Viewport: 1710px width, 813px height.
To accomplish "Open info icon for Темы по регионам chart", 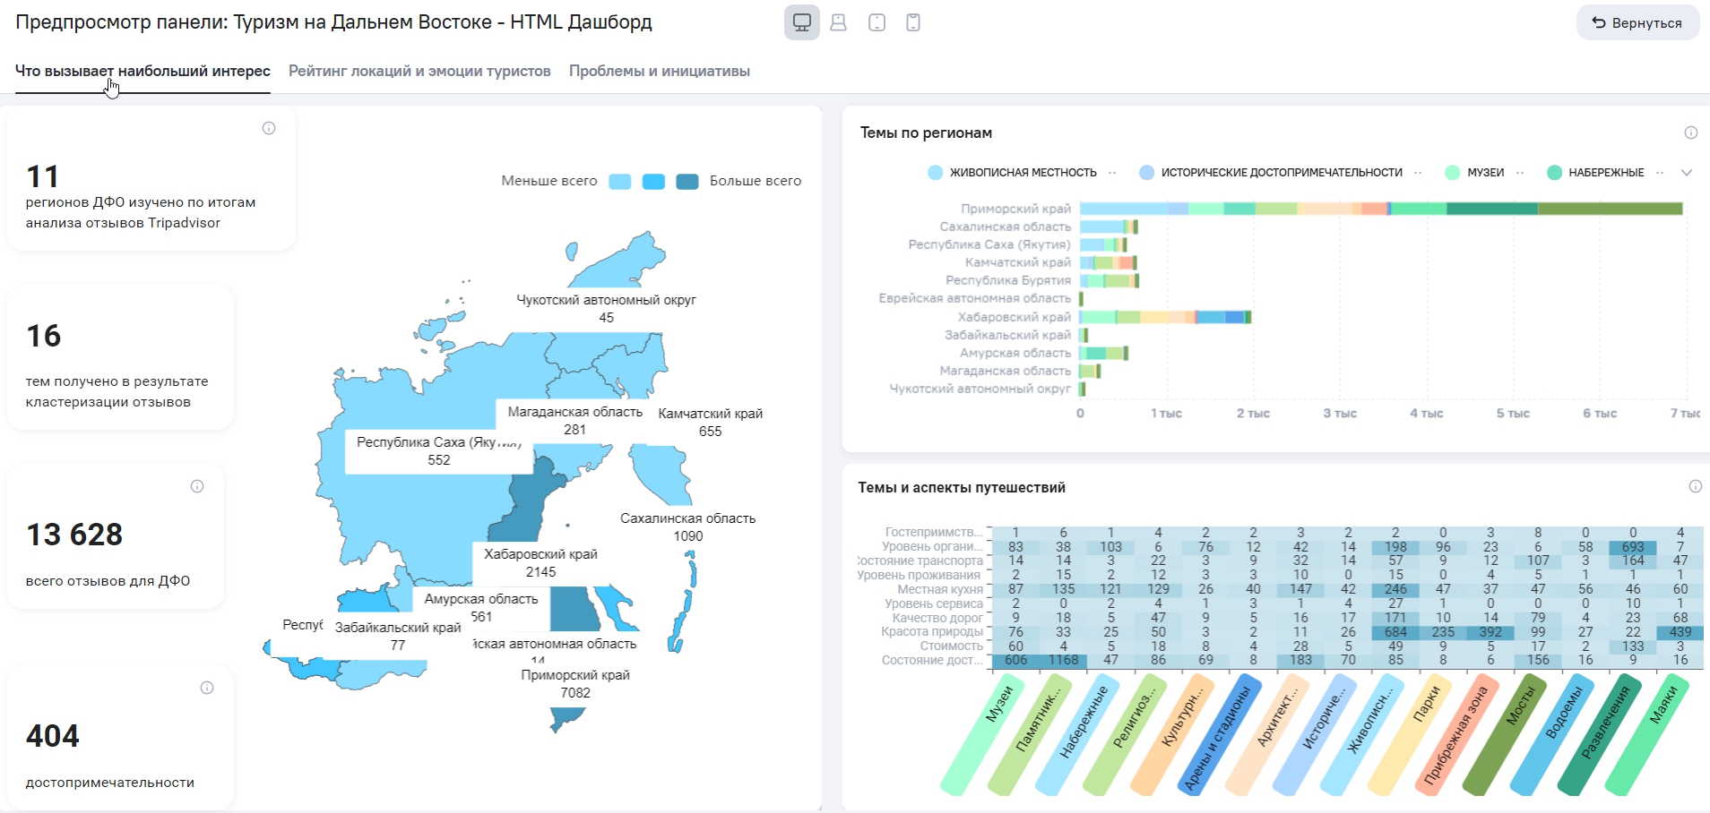I will click(1691, 133).
